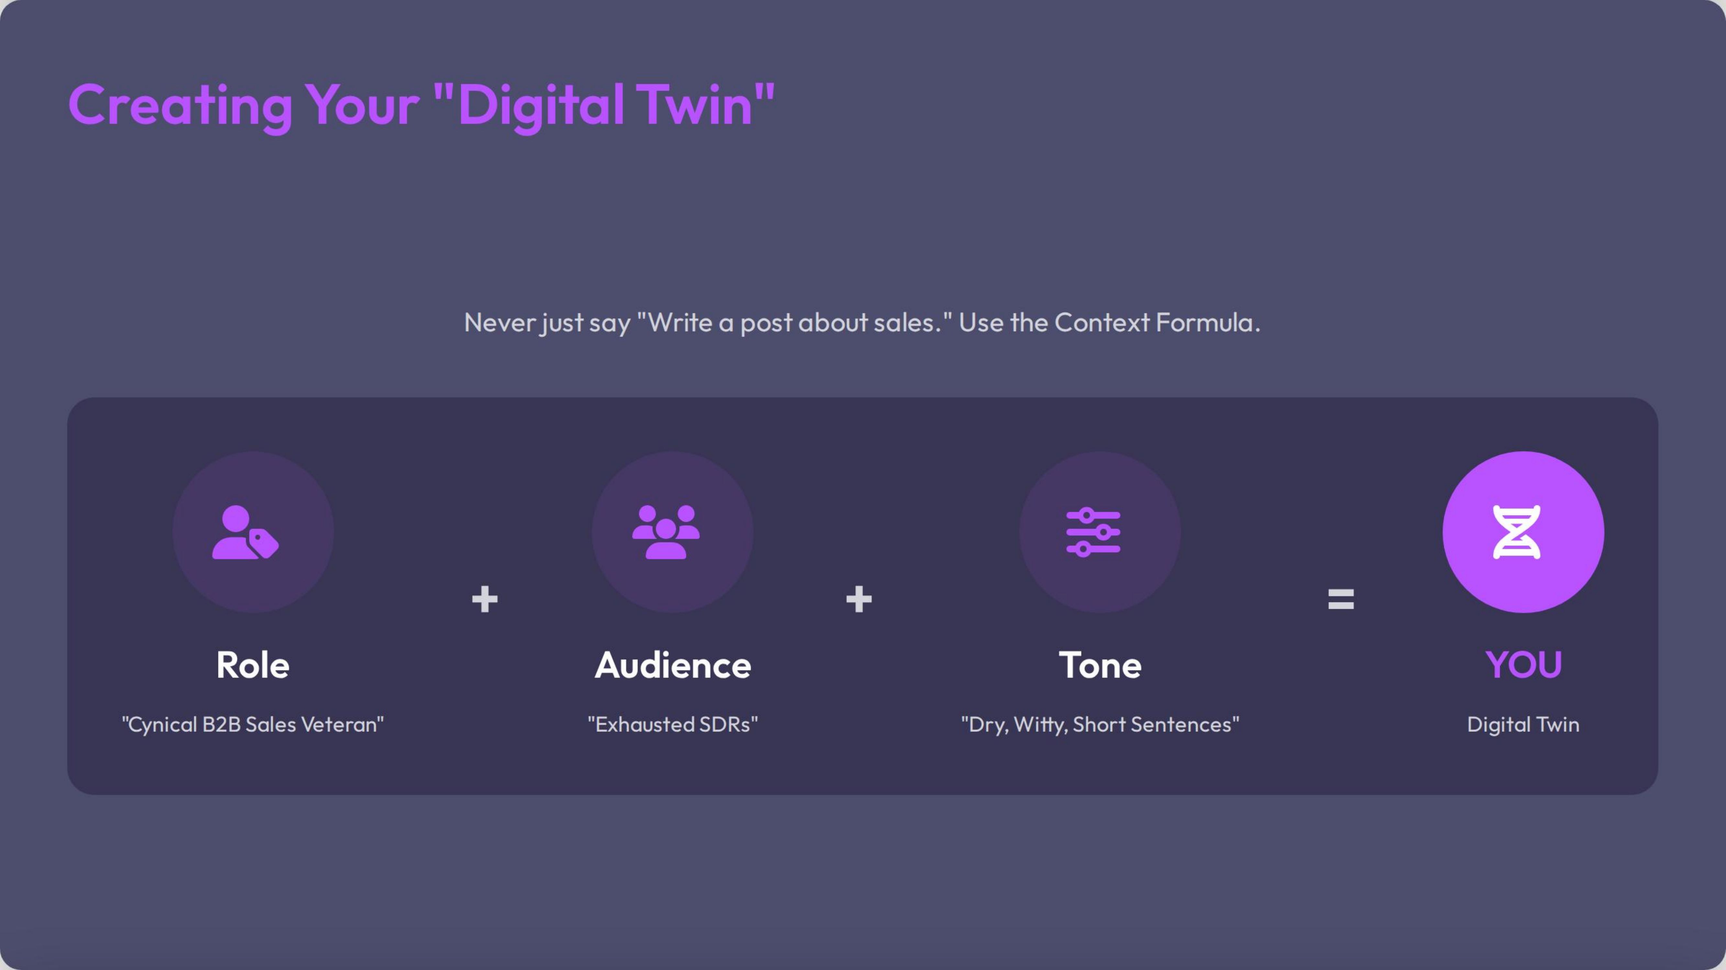
Task: Click the purple Role circle
Action: pyautogui.click(x=253, y=532)
